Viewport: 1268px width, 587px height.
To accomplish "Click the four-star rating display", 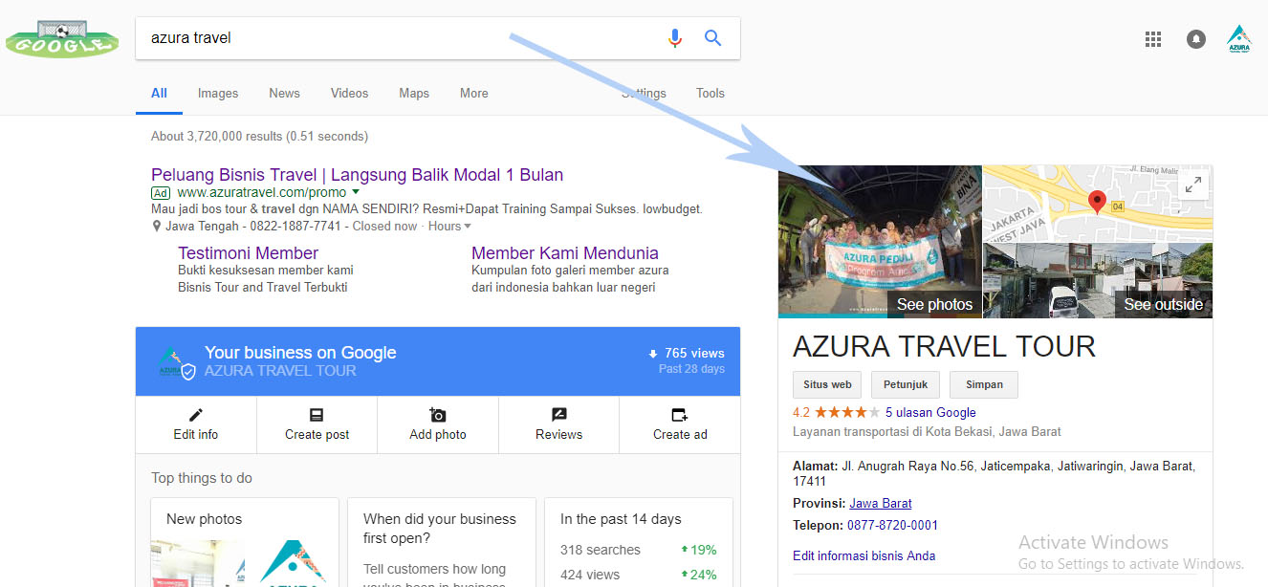I will coord(846,413).
